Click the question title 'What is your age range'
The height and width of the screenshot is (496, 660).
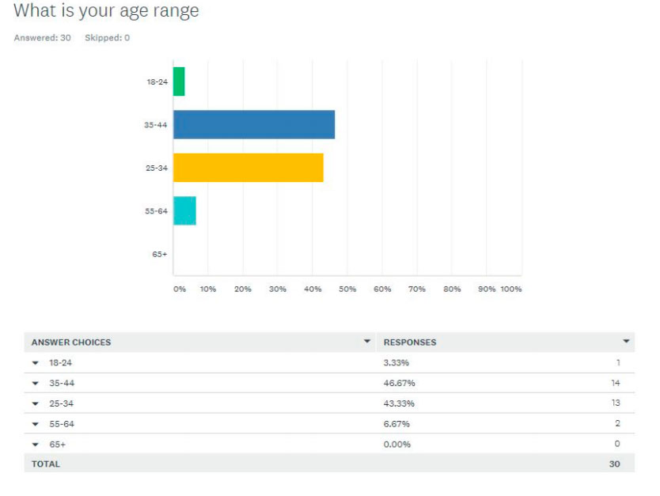coord(106,11)
